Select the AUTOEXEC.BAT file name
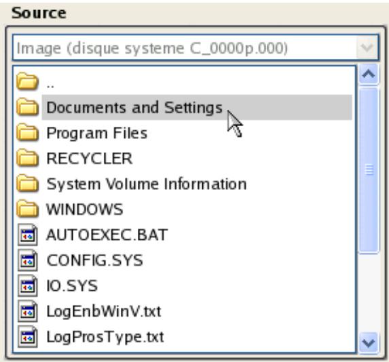The height and width of the screenshot is (362, 389). click(107, 235)
